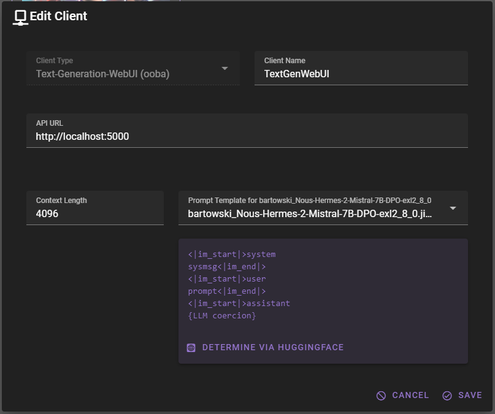Open the Prompt Template dropdown arrow
The image size is (495, 414).
click(453, 209)
